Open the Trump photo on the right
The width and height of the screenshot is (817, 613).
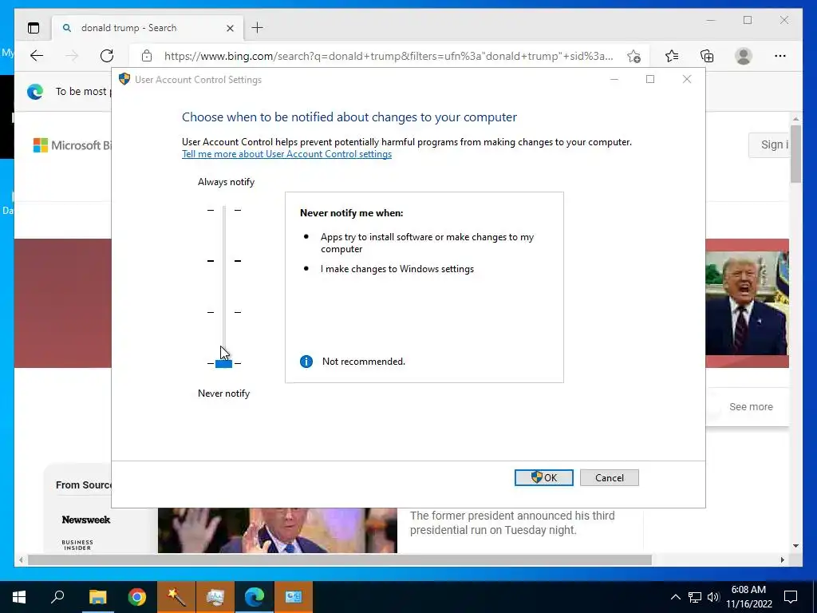747,303
